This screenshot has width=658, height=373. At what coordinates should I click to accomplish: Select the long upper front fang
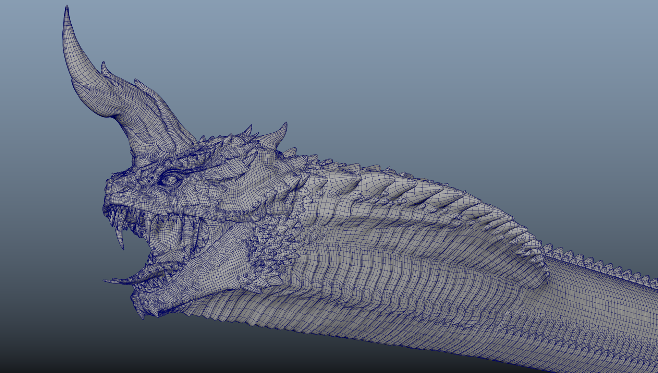pyautogui.click(x=120, y=237)
